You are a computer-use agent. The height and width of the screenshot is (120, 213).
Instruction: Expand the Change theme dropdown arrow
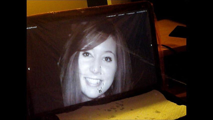click(127, 14)
